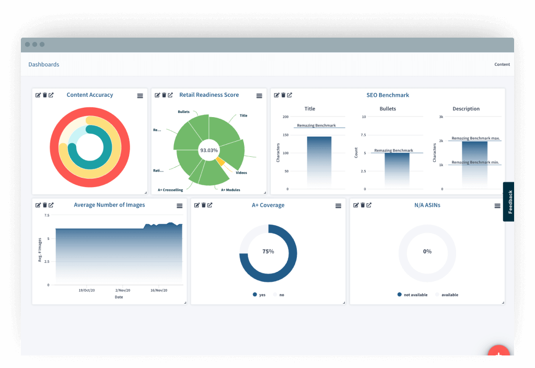
Task: Edit the Content Accuracy widget
Action: click(x=38, y=95)
